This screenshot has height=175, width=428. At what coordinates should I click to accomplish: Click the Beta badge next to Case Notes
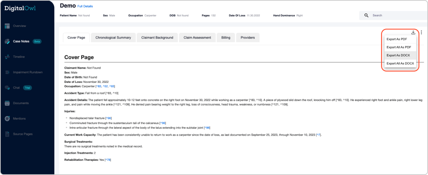coord(37,41)
